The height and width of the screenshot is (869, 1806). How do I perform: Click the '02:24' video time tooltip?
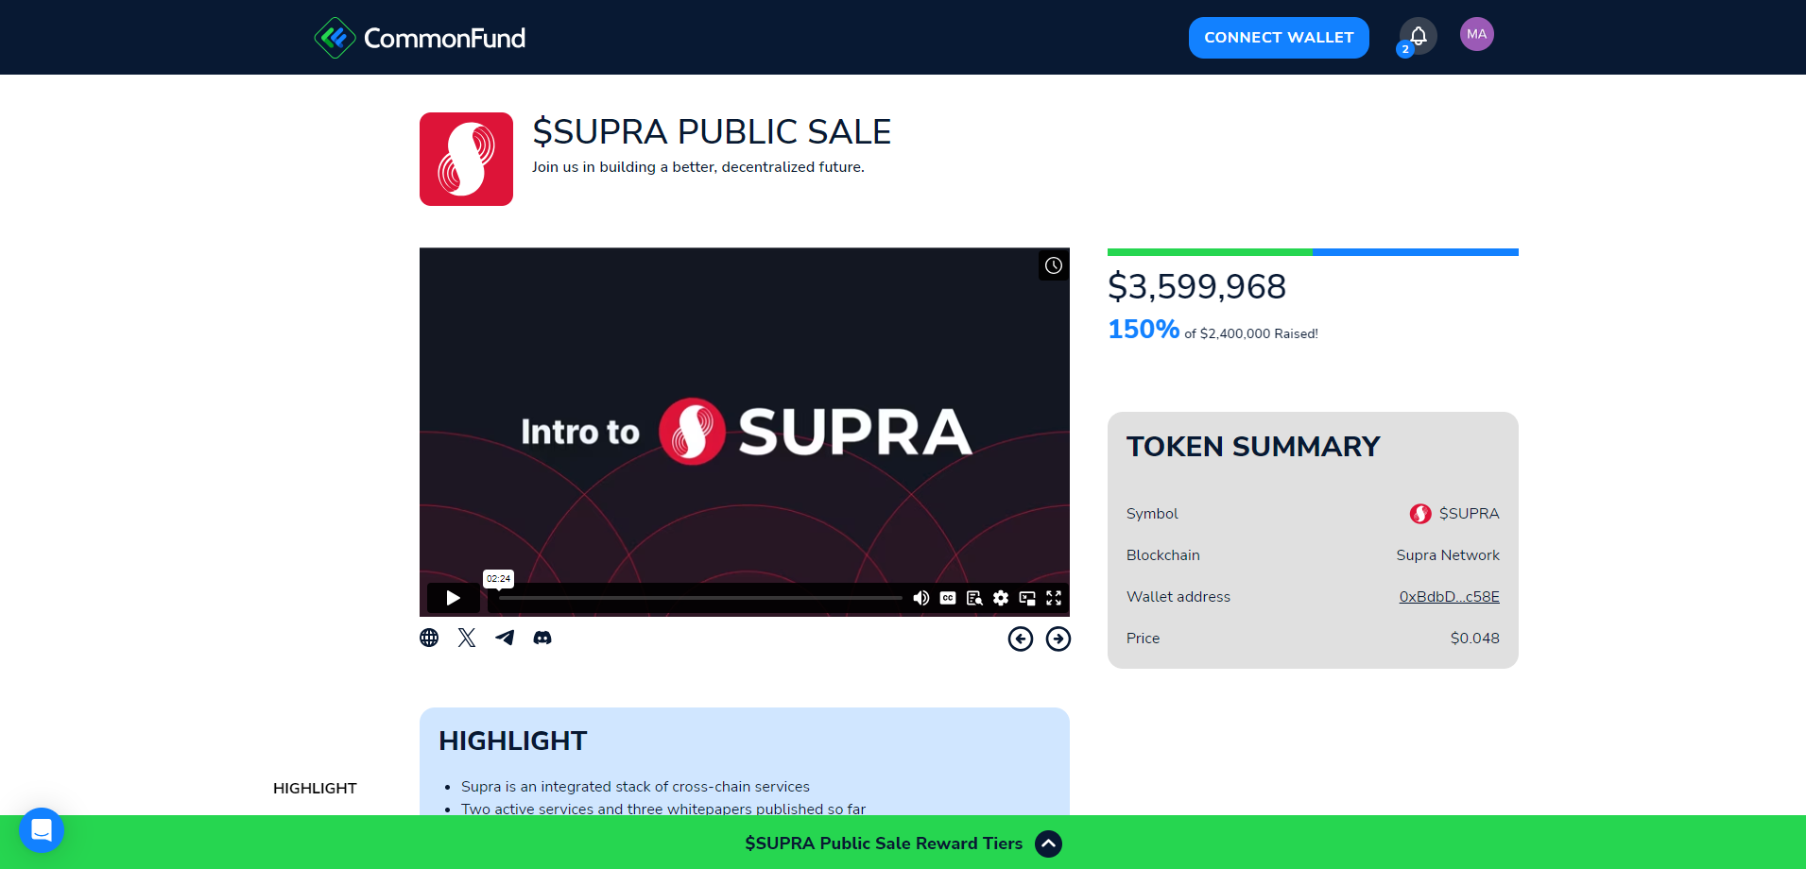[498, 579]
